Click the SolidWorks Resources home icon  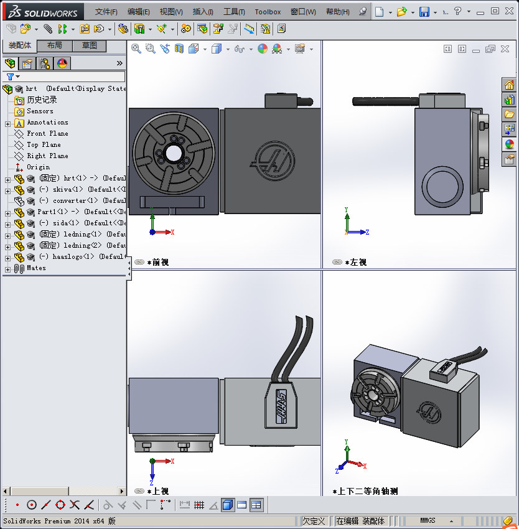(x=509, y=85)
